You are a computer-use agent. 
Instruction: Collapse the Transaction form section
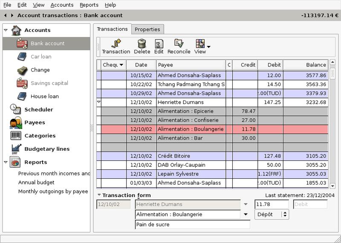pyautogui.click(x=99, y=195)
